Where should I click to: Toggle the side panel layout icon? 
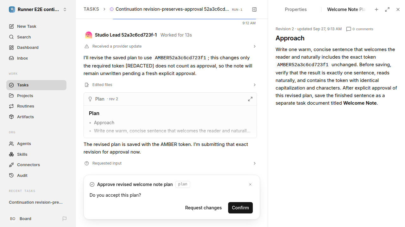pos(254,9)
